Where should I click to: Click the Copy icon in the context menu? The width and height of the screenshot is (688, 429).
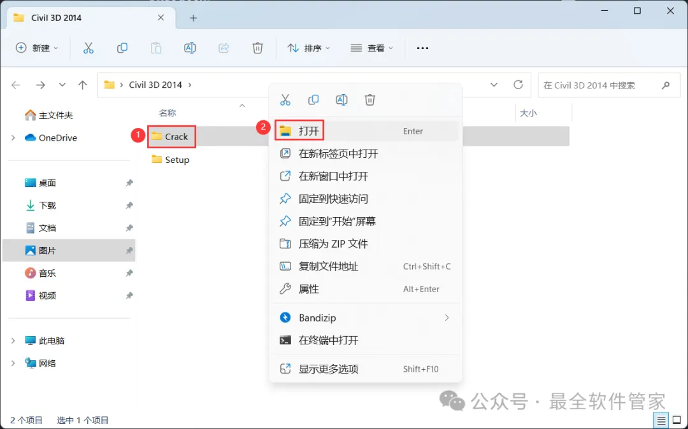tap(313, 100)
